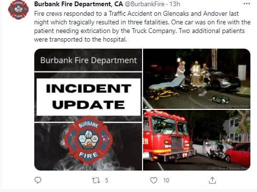Like the tweet with heart icon
257x192 pixels.
[154, 181]
